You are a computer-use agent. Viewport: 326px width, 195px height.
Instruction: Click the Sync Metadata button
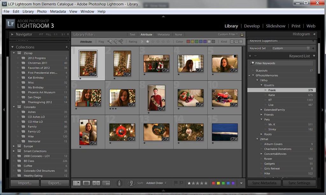[x=264, y=183]
